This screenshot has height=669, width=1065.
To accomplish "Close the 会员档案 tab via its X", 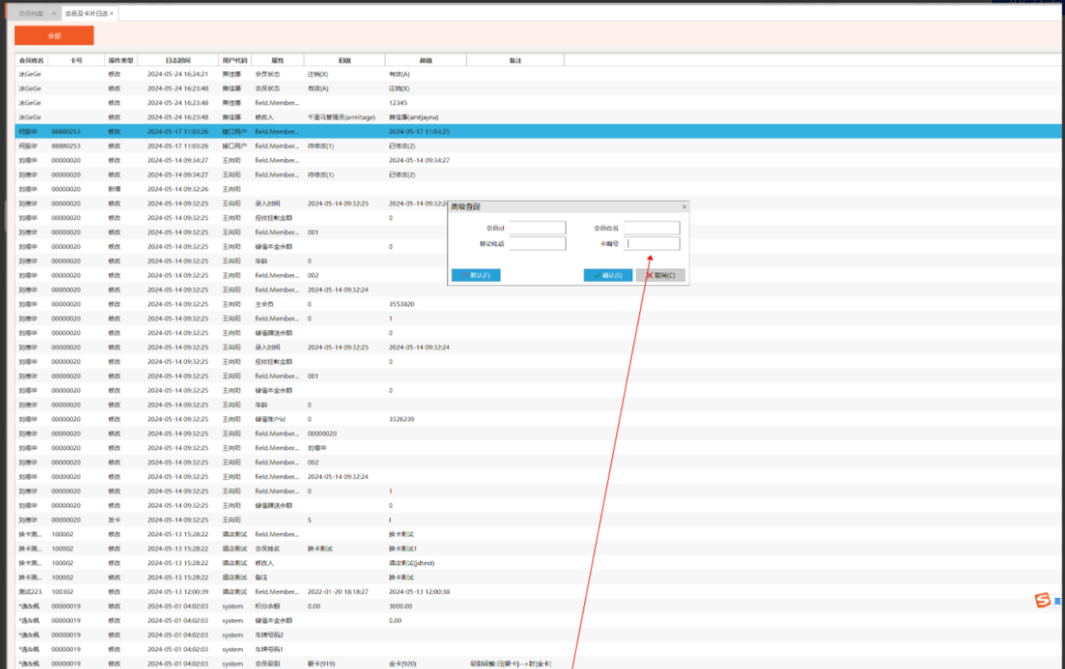I will (x=53, y=14).
